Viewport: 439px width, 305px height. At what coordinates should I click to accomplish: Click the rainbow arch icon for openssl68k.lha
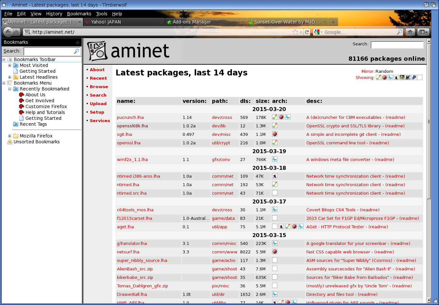click(x=275, y=125)
